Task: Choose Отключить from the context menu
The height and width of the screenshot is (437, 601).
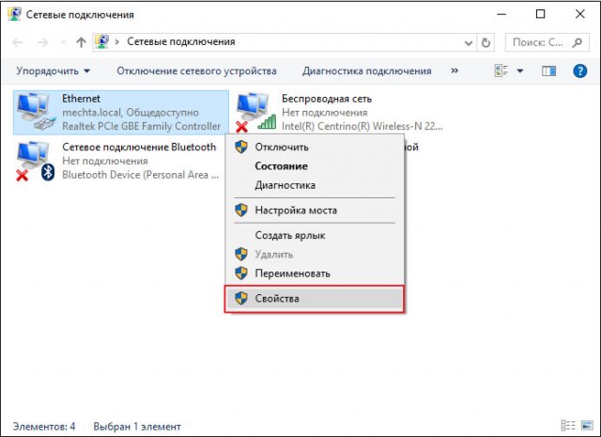Action: (x=314, y=147)
